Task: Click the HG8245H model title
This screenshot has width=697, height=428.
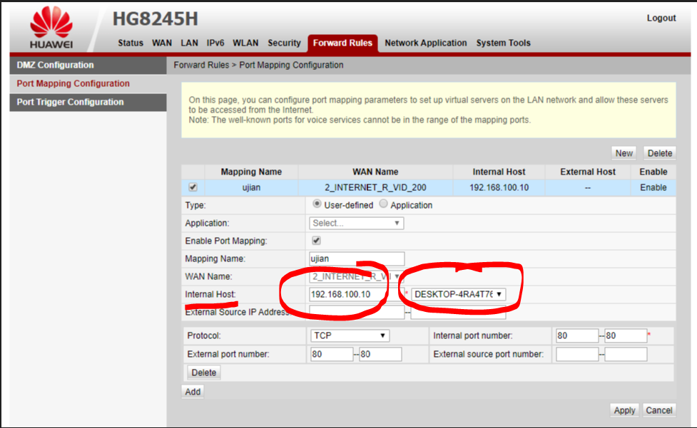Action: (x=155, y=19)
